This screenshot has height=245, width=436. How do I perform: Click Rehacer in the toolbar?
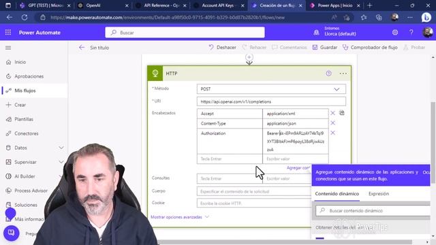click(x=254, y=48)
